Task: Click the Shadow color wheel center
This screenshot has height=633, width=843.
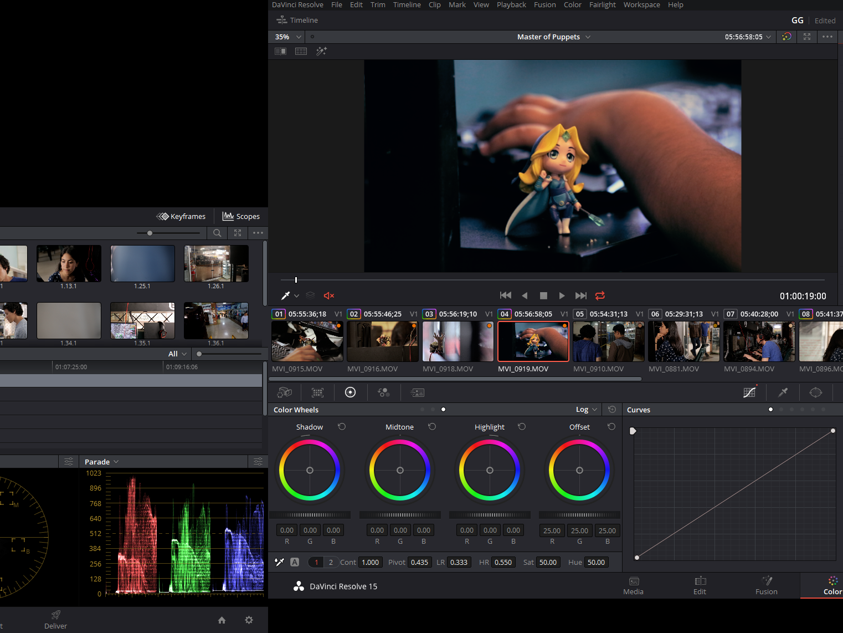Action: coord(310,470)
